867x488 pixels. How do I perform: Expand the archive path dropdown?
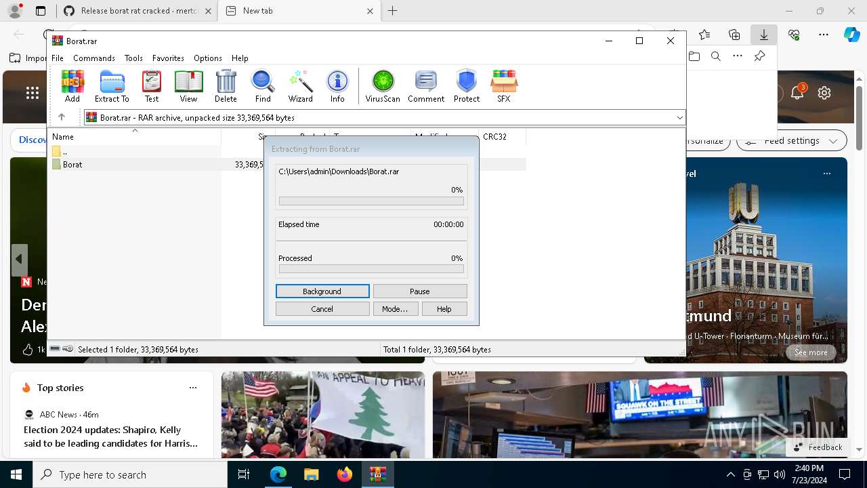click(x=679, y=118)
